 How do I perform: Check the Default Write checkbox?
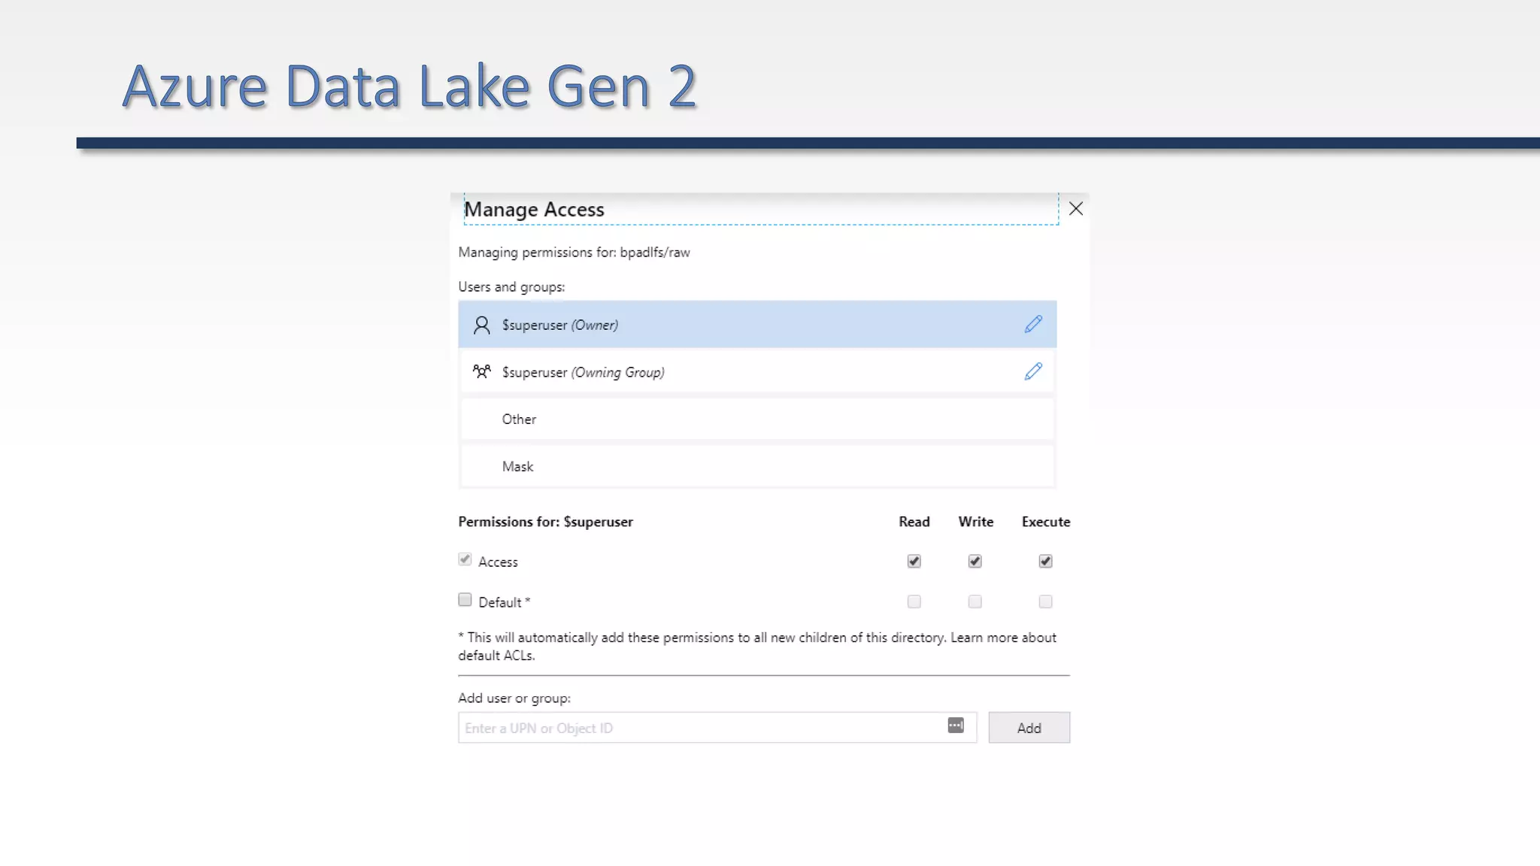coord(975,601)
